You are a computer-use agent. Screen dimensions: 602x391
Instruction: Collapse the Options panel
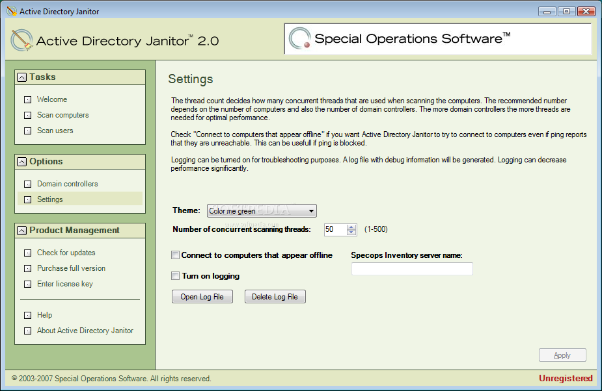tap(22, 162)
